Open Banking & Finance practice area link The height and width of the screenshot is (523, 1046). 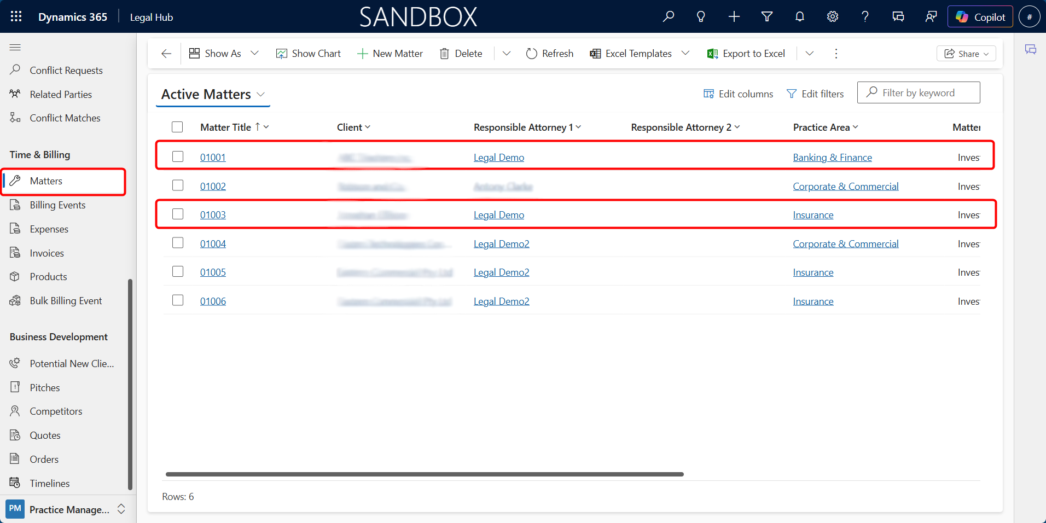[832, 158]
